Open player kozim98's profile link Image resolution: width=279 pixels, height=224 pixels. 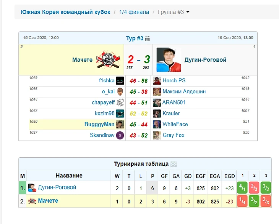coord(105,113)
